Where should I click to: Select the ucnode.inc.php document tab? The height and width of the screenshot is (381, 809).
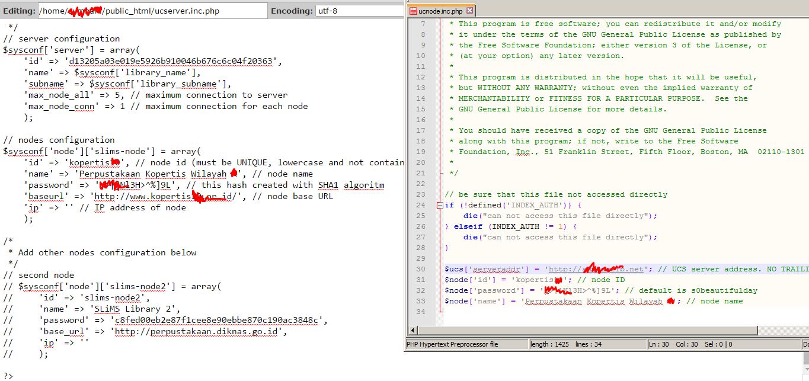[442, 11]
